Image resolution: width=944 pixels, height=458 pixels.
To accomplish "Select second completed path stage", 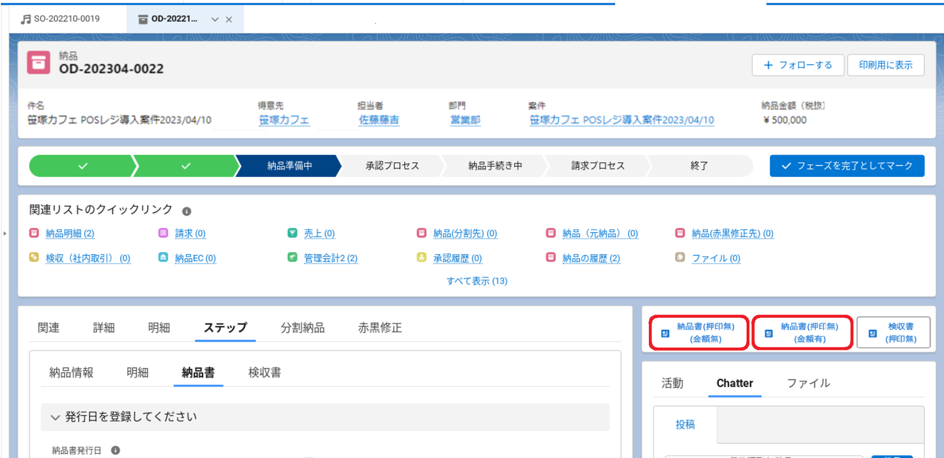I will [x=186, y=166].
